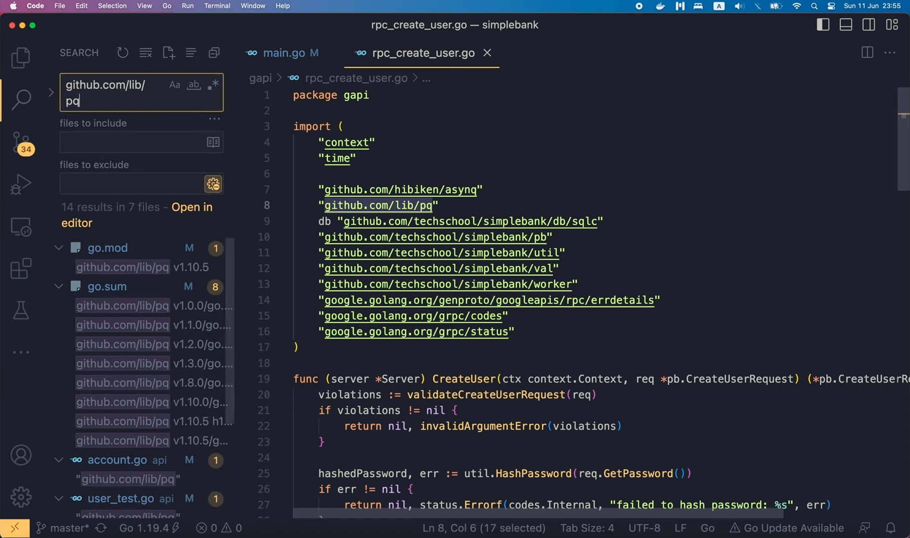The width and height of the screenshot is (910, 538).
Task: Click master* branch in status bar
Action: click(63, 528)
